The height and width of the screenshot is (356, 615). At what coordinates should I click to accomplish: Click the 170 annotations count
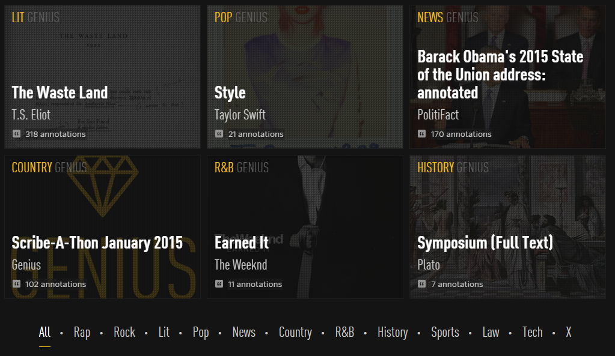pos(461,134)
